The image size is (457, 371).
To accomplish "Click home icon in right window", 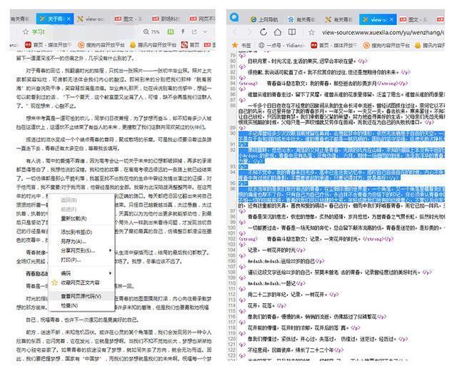I will coord(278,32).
